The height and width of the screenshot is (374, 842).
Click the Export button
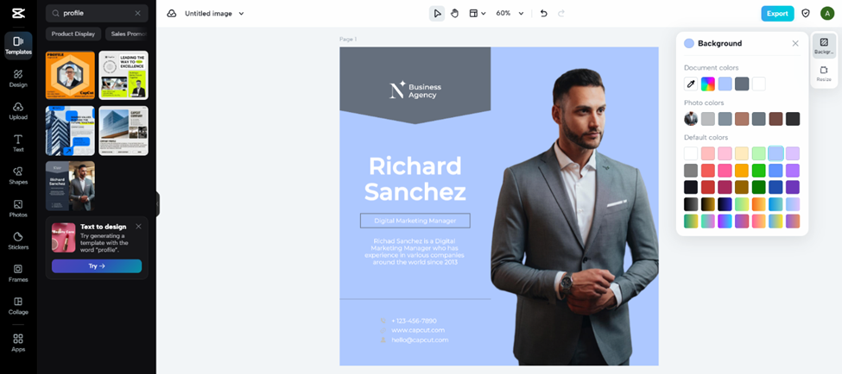(x=777, y=14)
